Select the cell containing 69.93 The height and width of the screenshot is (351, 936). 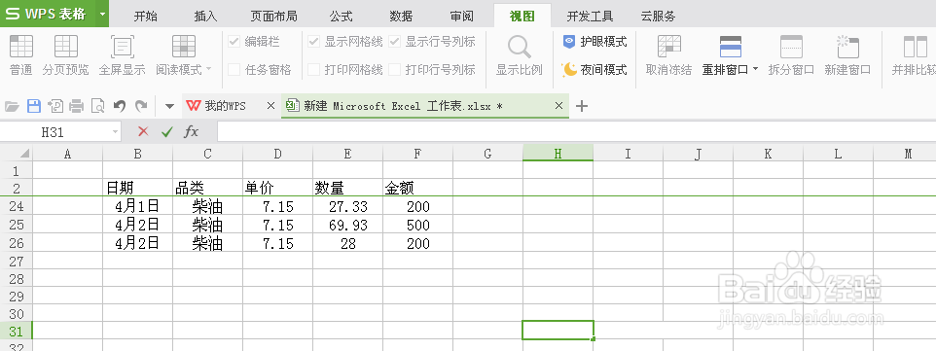[x=348, y=225]
